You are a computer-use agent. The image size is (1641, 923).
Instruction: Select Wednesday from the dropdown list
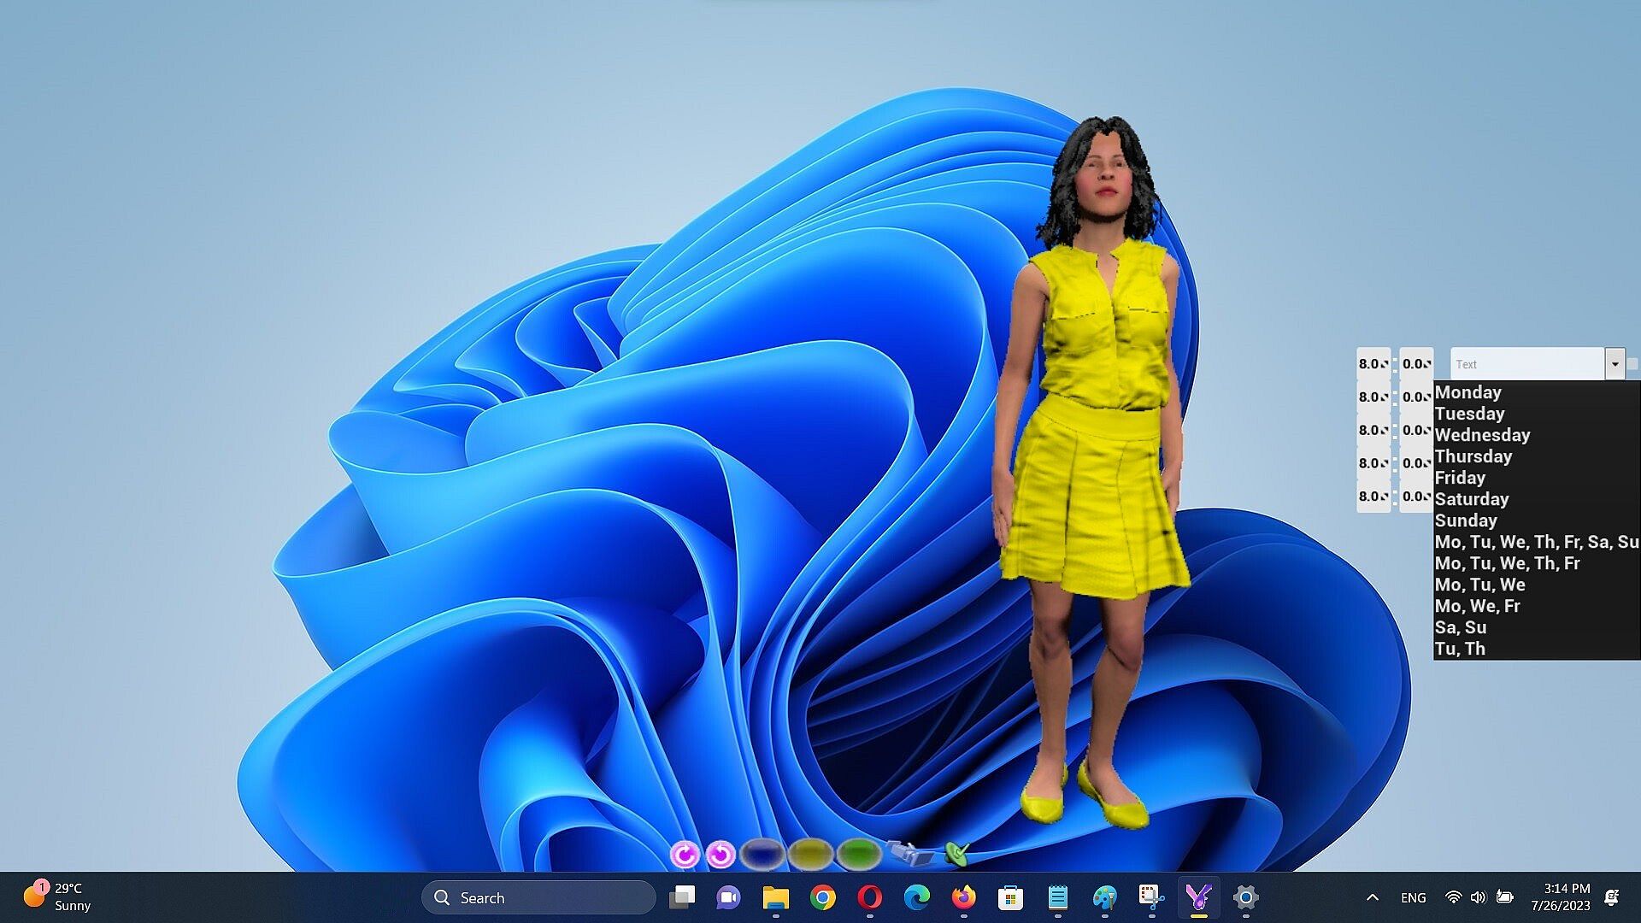[1482, 435]
